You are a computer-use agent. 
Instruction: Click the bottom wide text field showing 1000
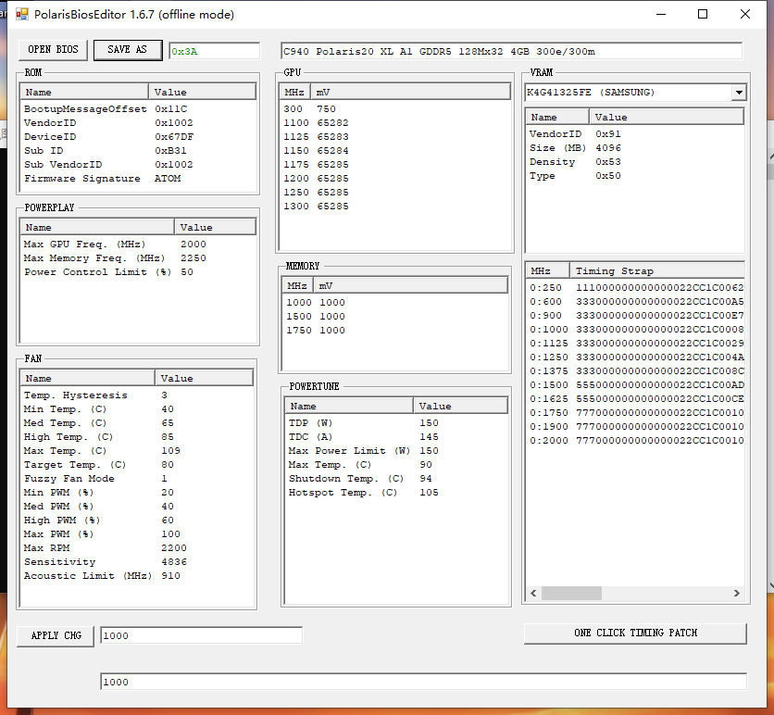[423, 682]
